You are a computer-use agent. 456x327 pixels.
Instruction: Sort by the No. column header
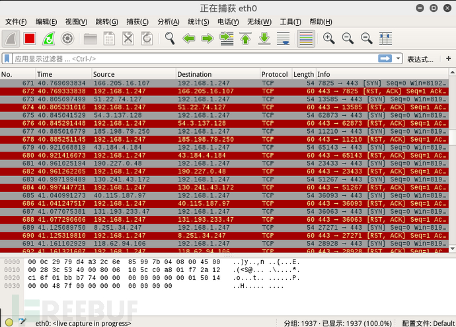18,74
